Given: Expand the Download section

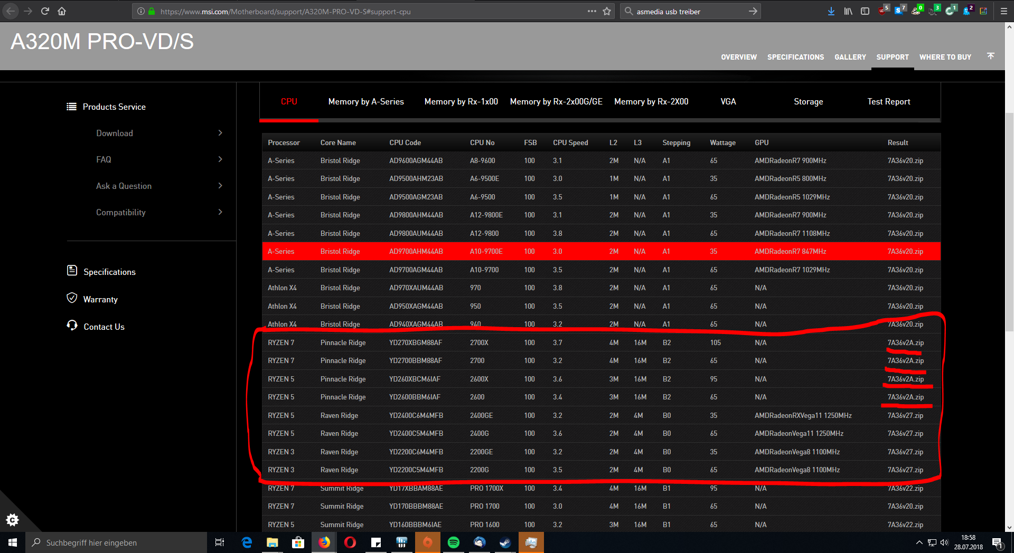Looking at the screenshot, I should tap(159, 133).
